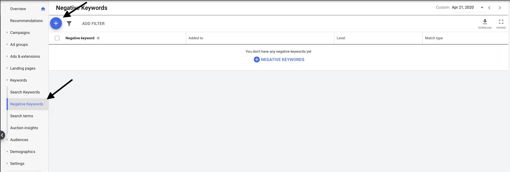Viewport: 510px width, 172px height.
Task: Click ADD FILTER text
Action: pos(93,24)
